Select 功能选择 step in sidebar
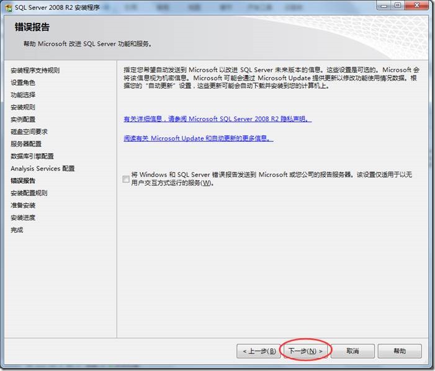 click(23, 95)
